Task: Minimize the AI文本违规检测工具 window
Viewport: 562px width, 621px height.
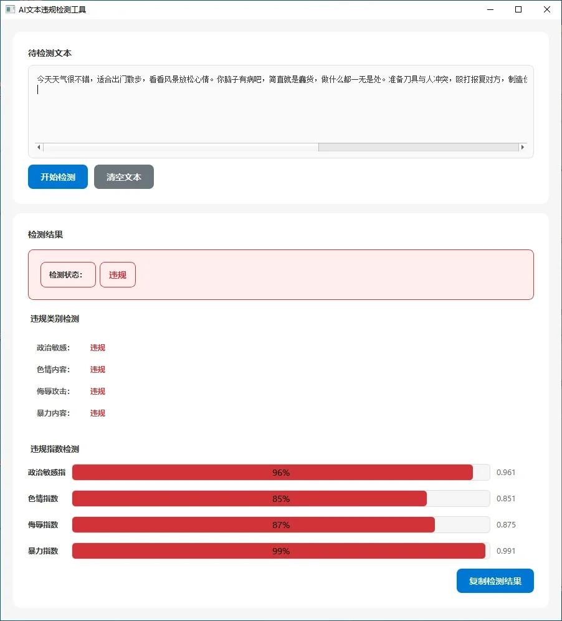Action: 490,9
